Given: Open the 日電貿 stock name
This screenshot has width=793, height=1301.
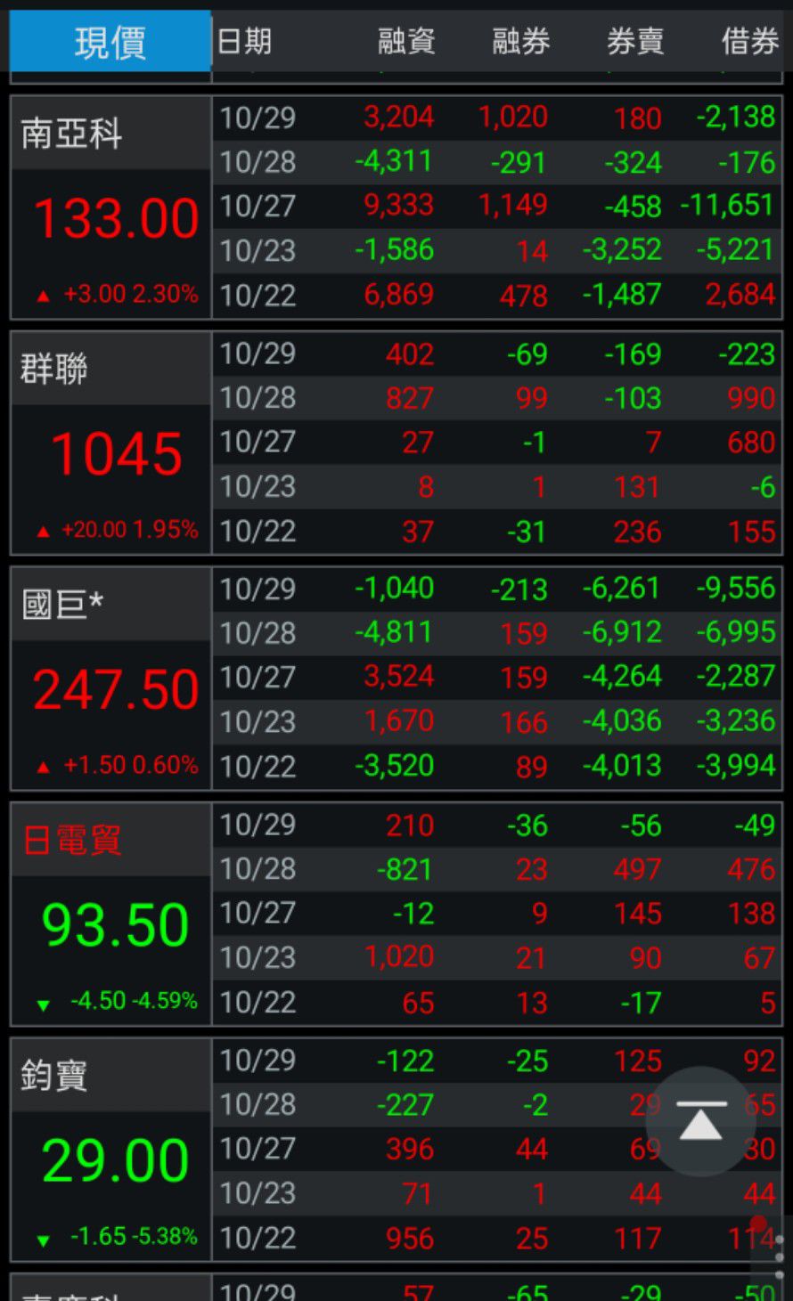Looking at the screenshot, I should click(x=71, y=840).
